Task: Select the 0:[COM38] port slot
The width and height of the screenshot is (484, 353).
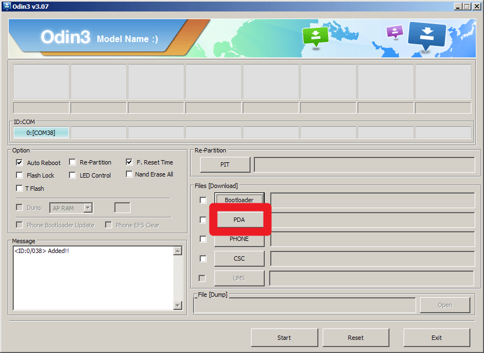Action: 41,133
